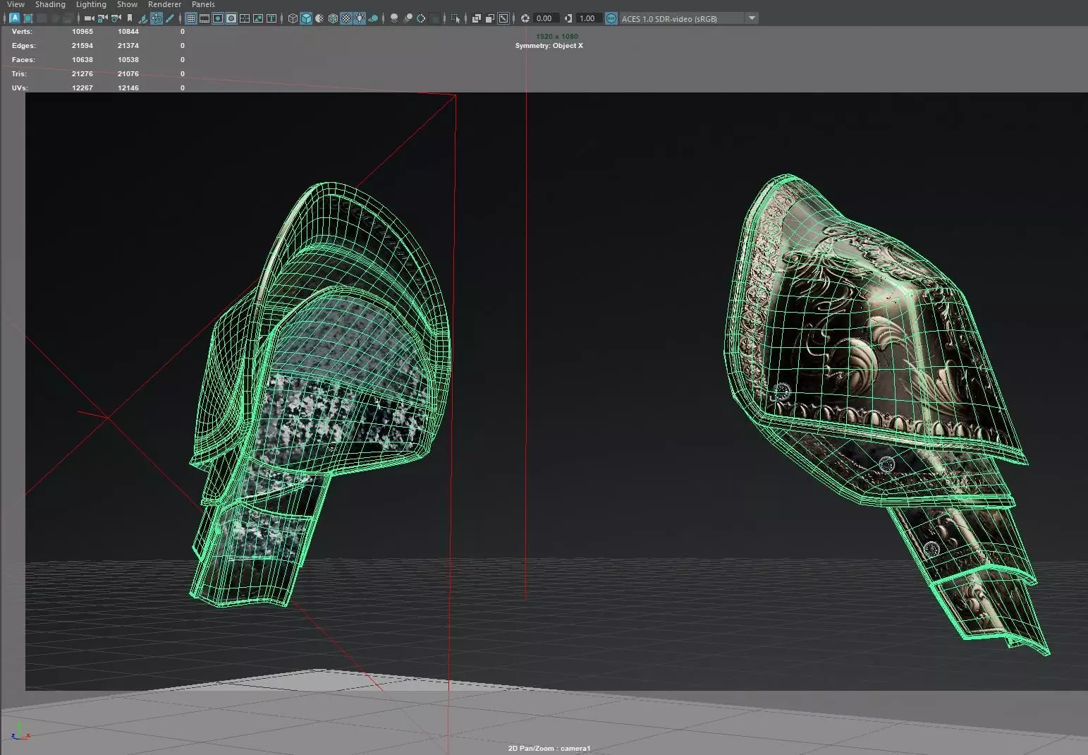Click the 'Symmetry: Object X' viewport text
The image size is (1088, 755).
(x=549, y=46)
